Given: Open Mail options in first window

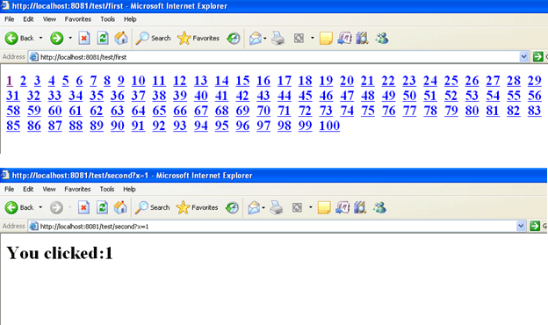Looking at the screenshot, I should 256,38.
